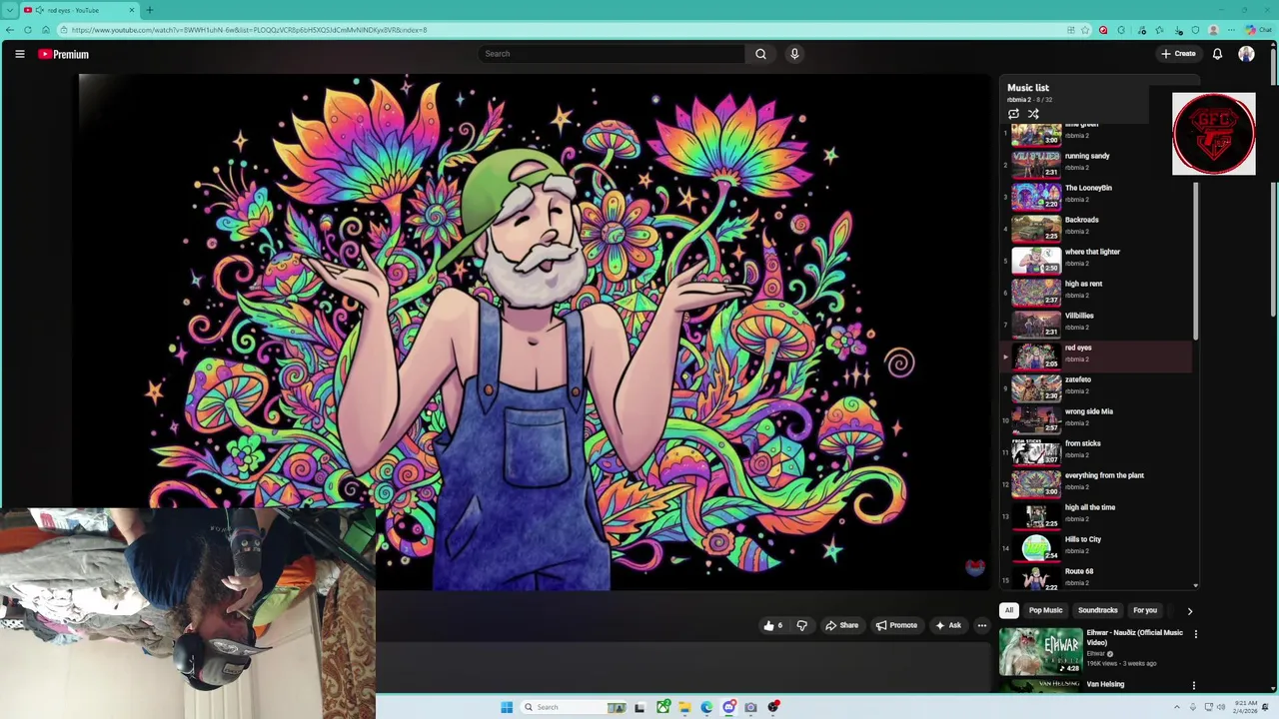
Task: Share the red eyes video
Action: point(841,625)
